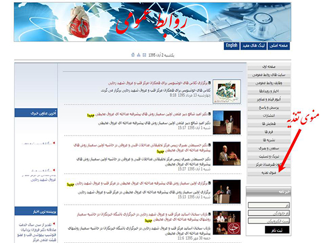Select 'منوی تغذیه' in the sidebar menu
Viewport: 325px width, 243px height.
coord(269,173)
